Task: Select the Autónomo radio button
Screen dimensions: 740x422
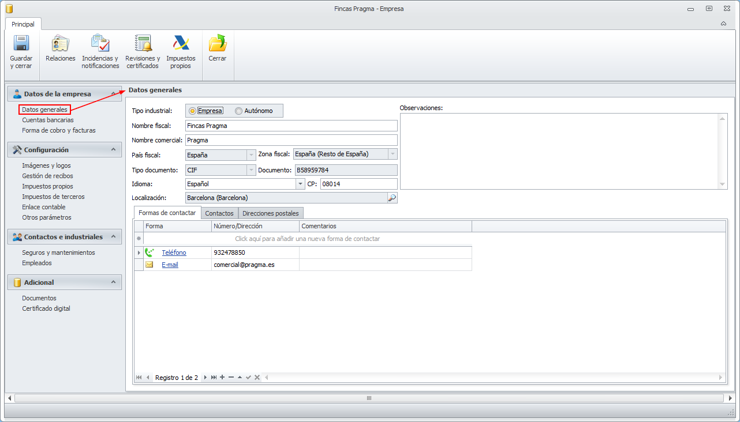Action: tap(238, 111)
